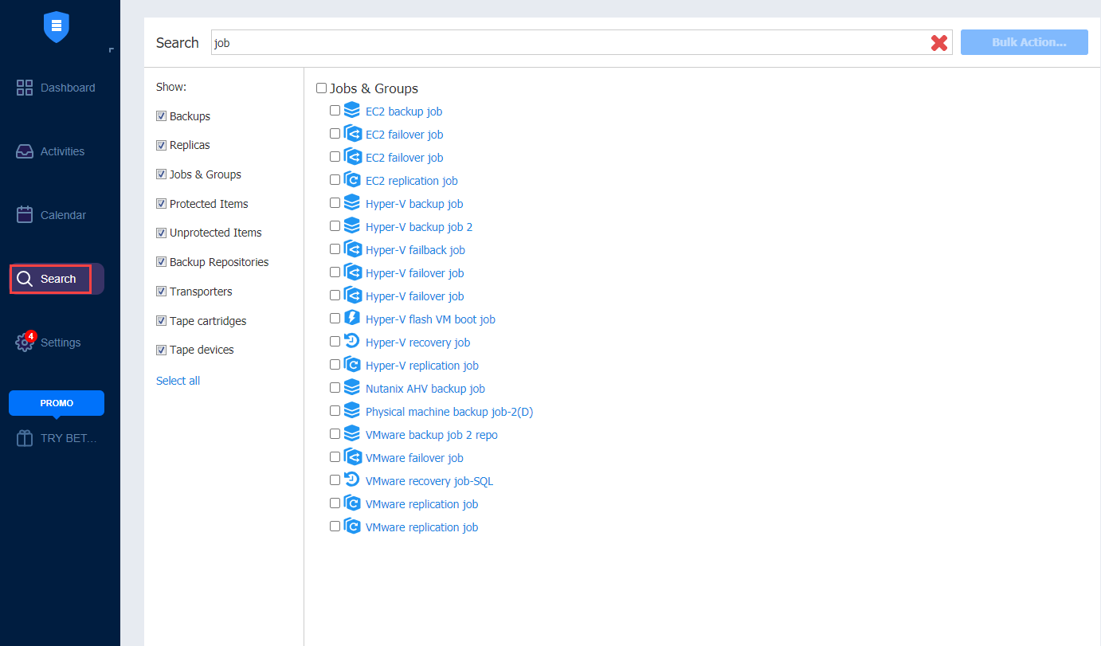
Task: Toggle the Protected Items filter
Action: (x=162, y=204)
